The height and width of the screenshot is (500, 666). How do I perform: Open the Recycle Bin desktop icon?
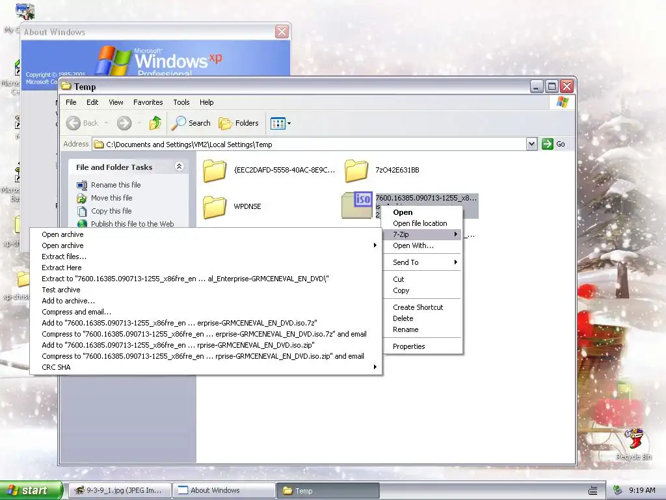(633, 444)
